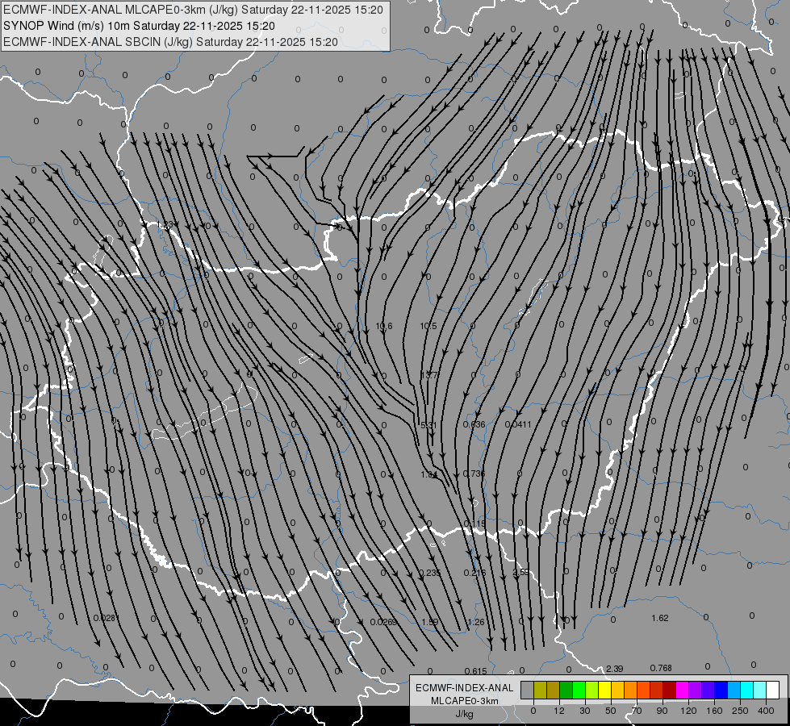Click the map value 2.59

pyautogui.click(x=521, y=573)
